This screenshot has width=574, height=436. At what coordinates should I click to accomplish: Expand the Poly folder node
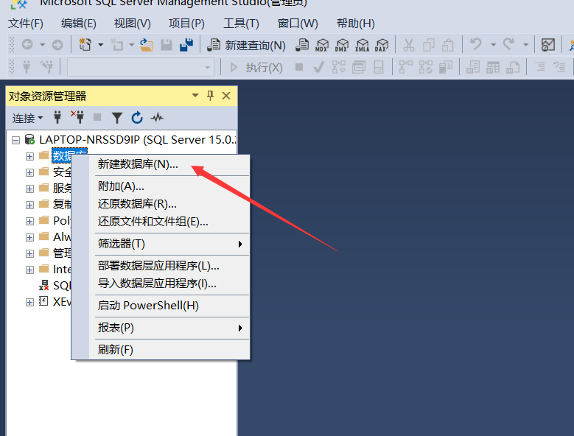coord(29,221)
